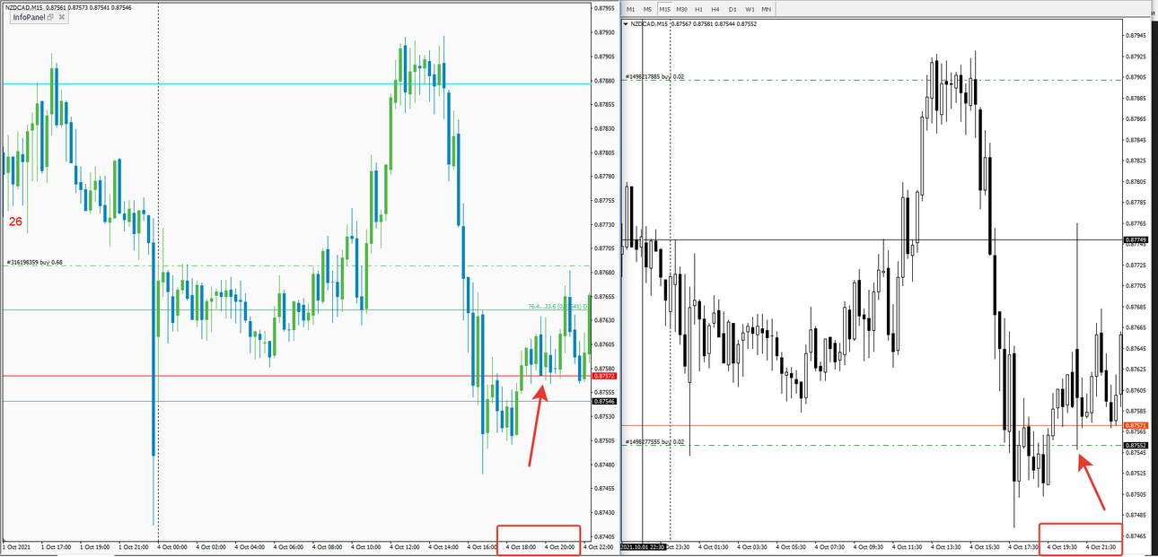Select order #316198359 buy 0.68 label
The width and height of the screenshot is (1158, 557).
[35, 263]
